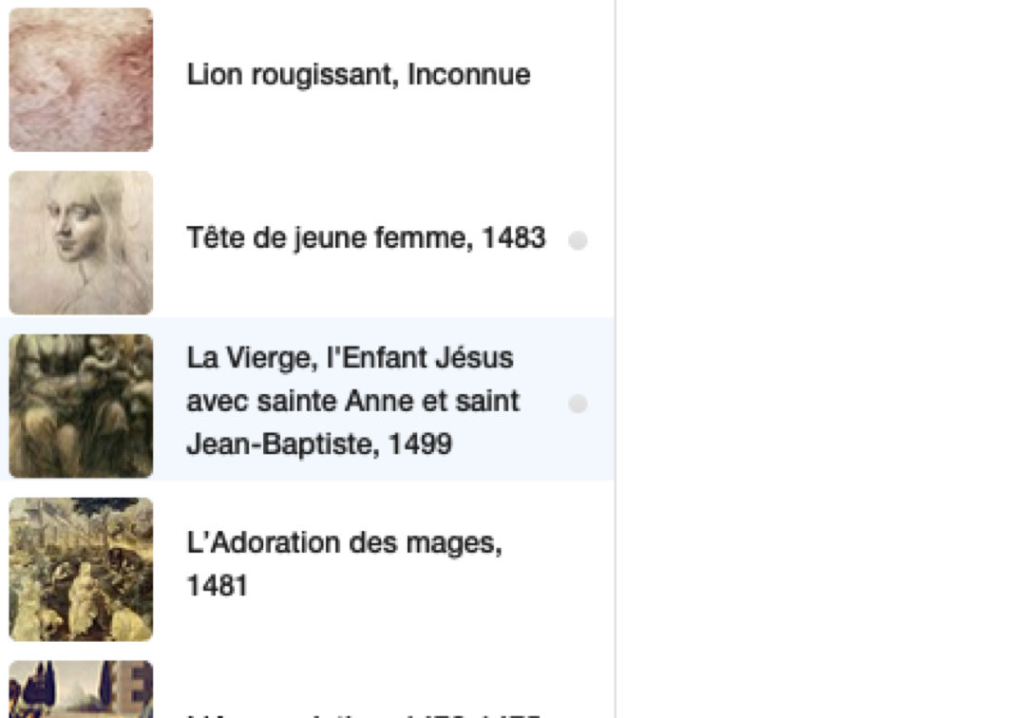Click the gray dot beside the 1499 artwork

578,405
